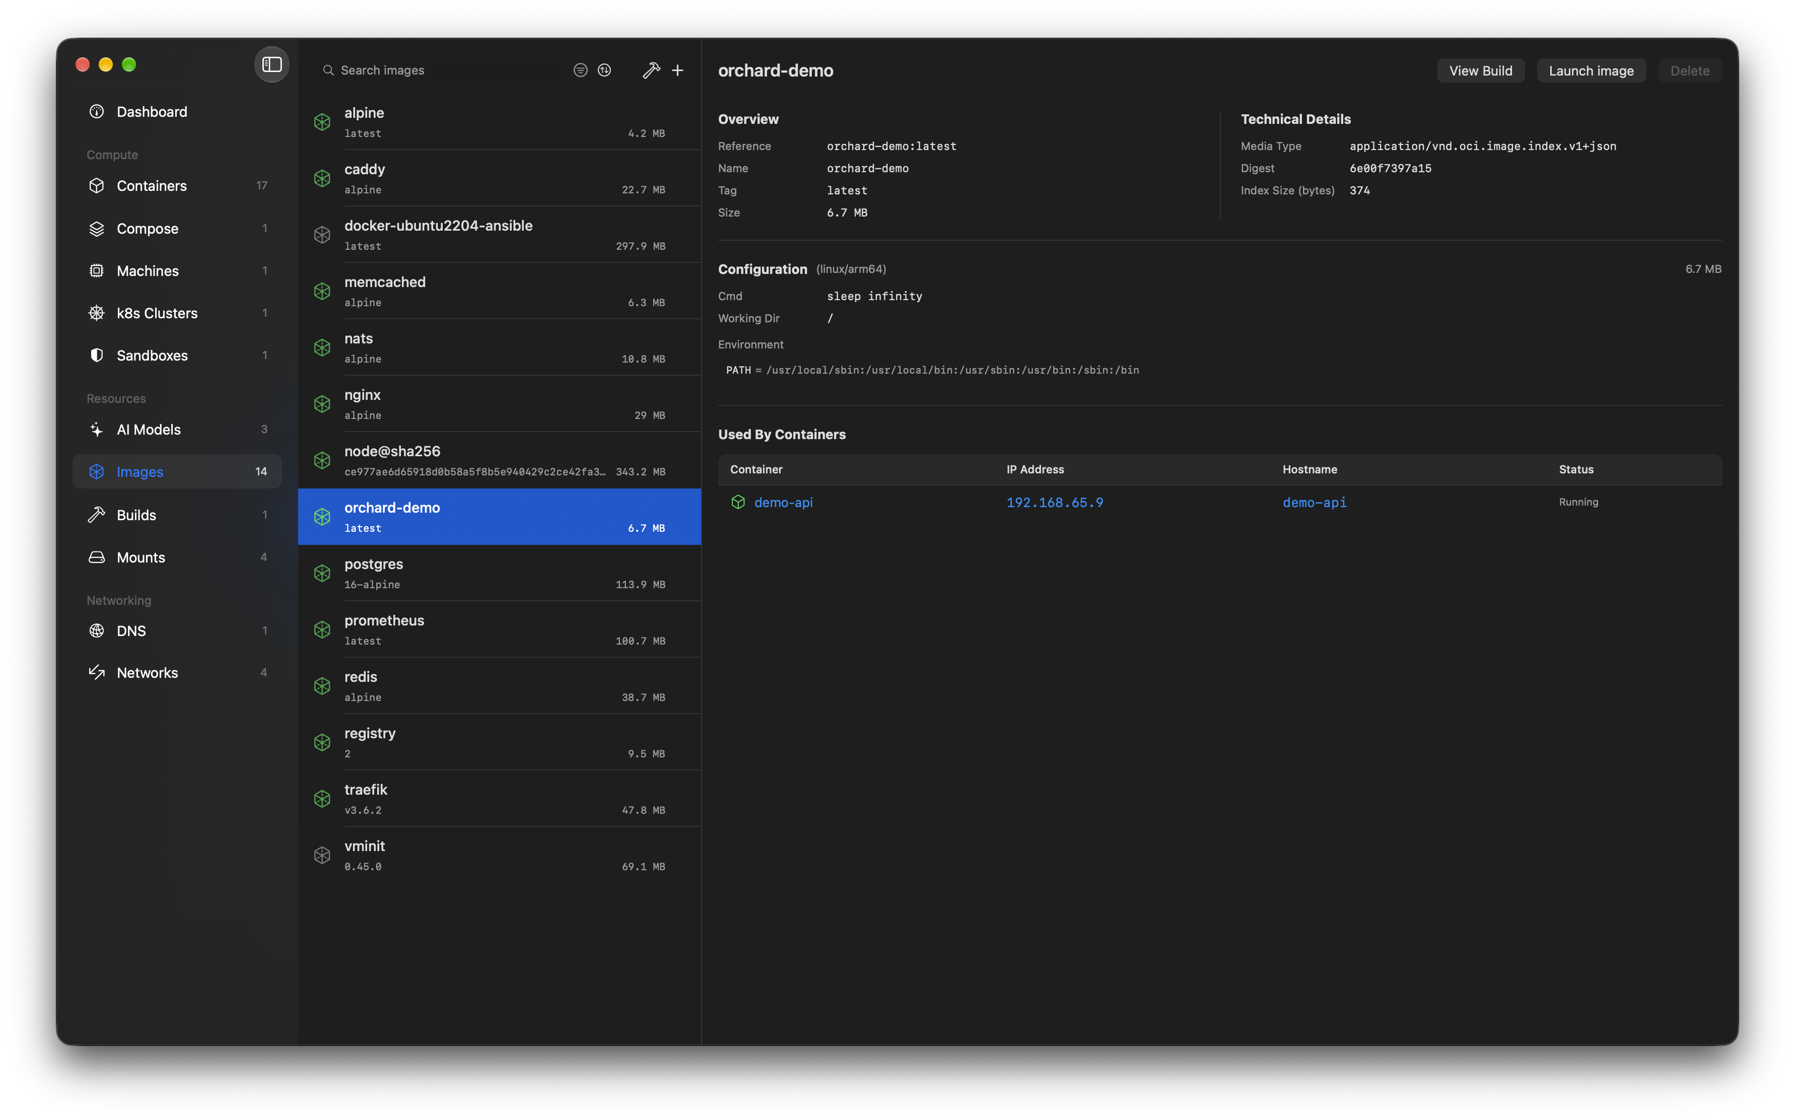This screenshot has height=1120, width=1795.
Task: Click the Launch image button
Action: pyautogui.click(x=1591, y=71)
